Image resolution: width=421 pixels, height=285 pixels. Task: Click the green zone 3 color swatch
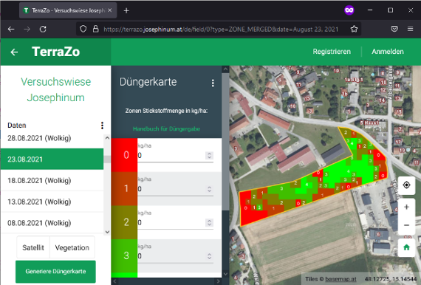tap(124, 255)
